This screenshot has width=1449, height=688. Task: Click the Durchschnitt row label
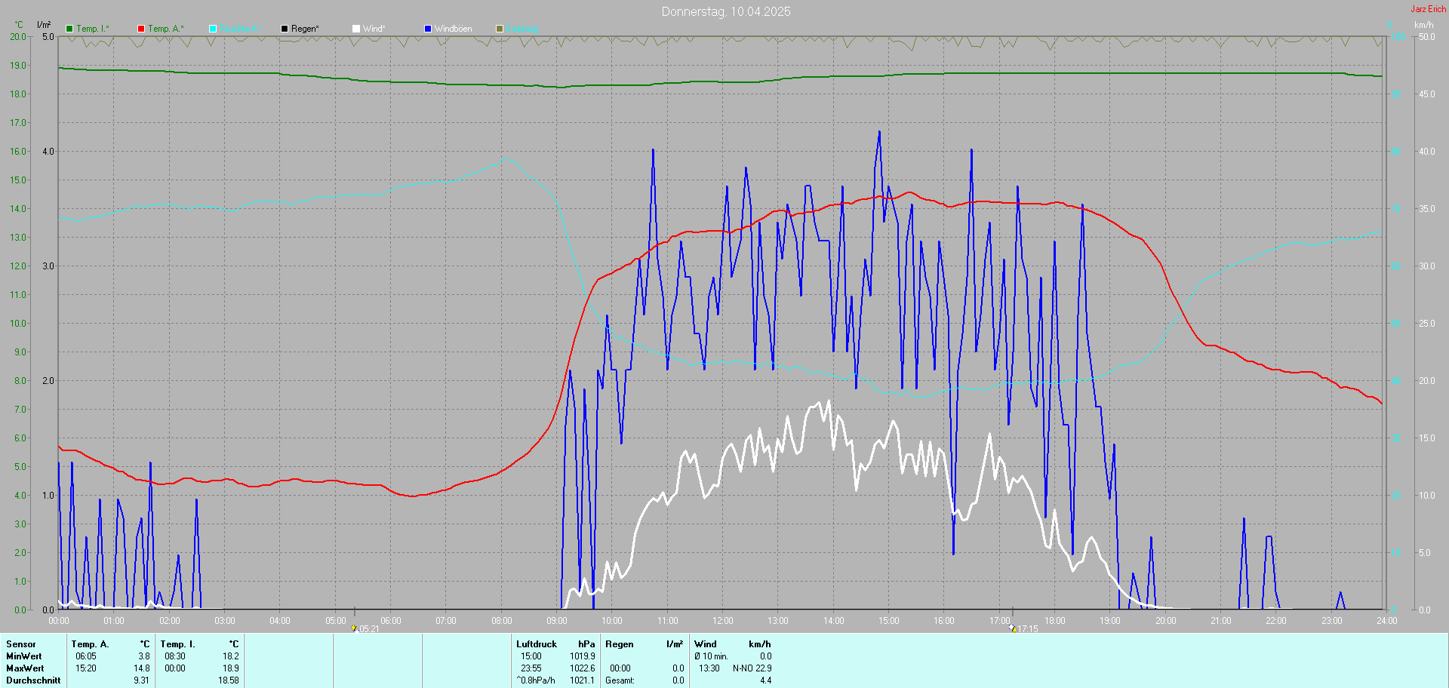(x=33, y=680)
